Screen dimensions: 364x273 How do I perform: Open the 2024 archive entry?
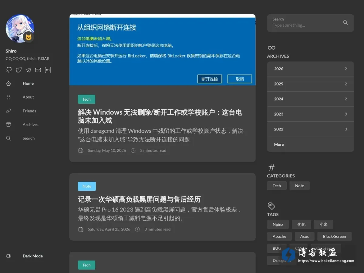310,99
